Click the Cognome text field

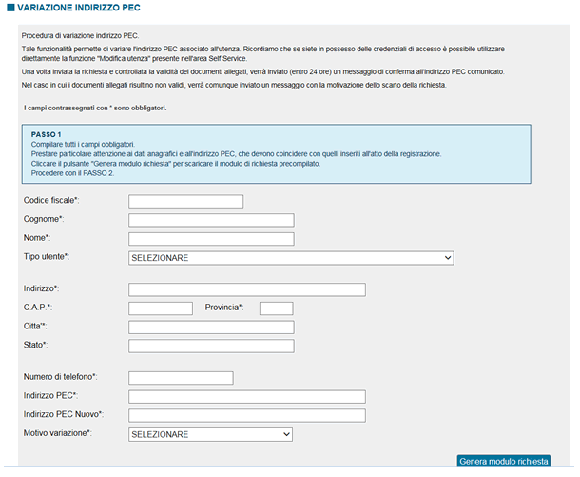point(211,220)
